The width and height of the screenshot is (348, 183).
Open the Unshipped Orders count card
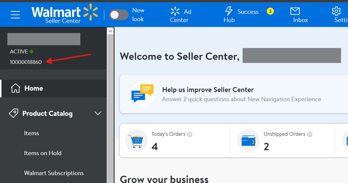pos(282,141)
